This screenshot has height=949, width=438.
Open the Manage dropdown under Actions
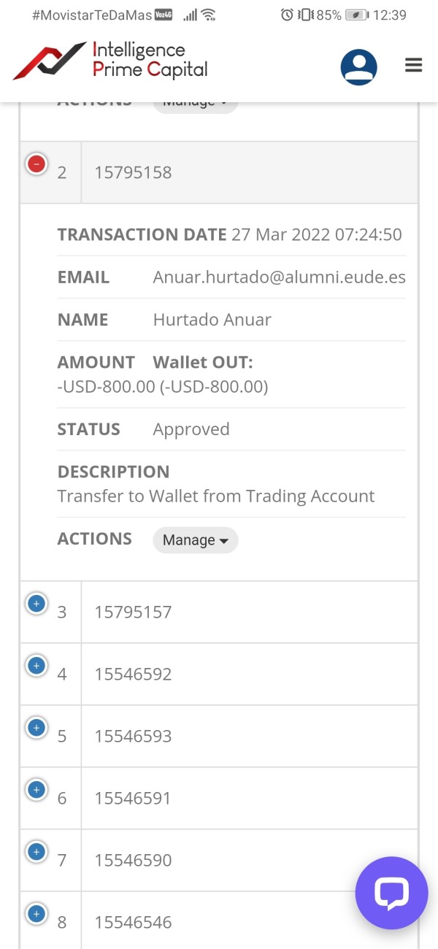pyautogui.click(x=195, y=540)
